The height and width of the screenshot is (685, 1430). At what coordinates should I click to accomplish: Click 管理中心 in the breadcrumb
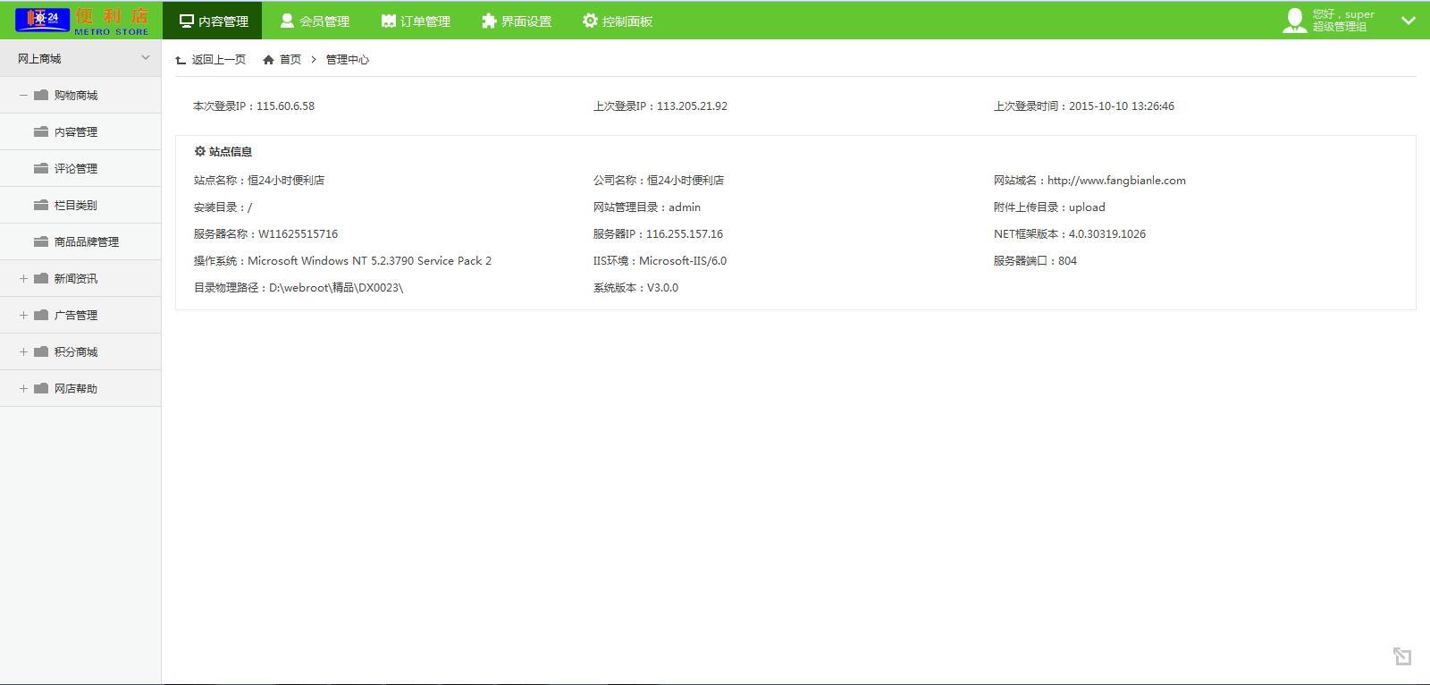click(x=347, y=60)
